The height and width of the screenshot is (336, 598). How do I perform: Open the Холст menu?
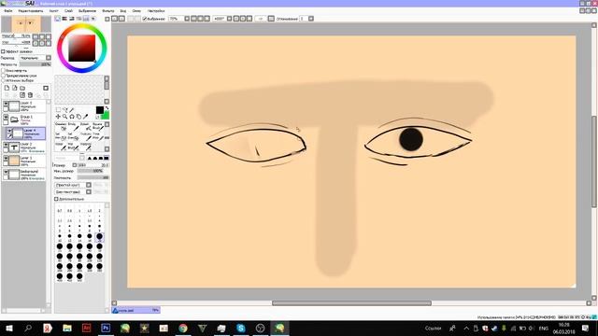click(x=53, y=11)
